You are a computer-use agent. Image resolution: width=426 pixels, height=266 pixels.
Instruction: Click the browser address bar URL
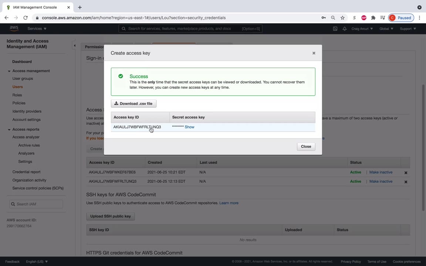(x=133, y=18)
